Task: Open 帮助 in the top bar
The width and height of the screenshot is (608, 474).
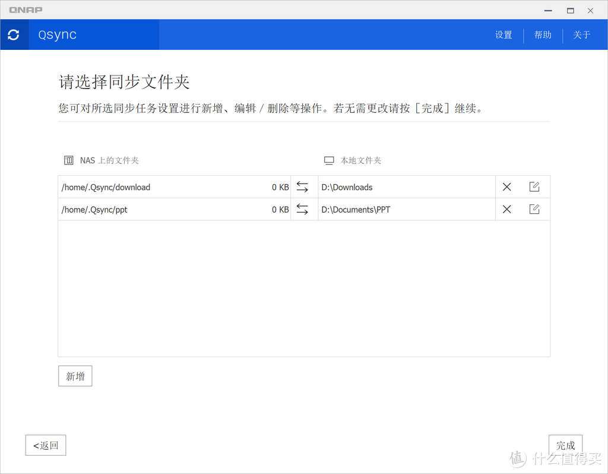Action: [x=542, y=34]
